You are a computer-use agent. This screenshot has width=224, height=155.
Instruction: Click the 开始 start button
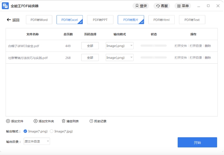(197, 143)
